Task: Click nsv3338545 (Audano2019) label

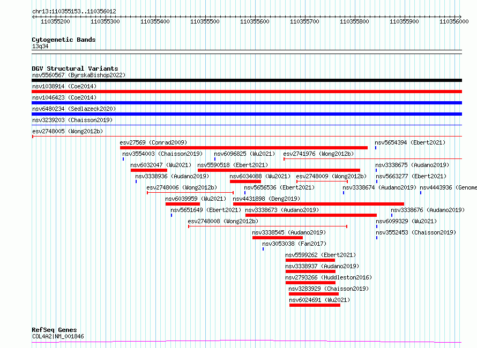Action: (x=289, y=232)
